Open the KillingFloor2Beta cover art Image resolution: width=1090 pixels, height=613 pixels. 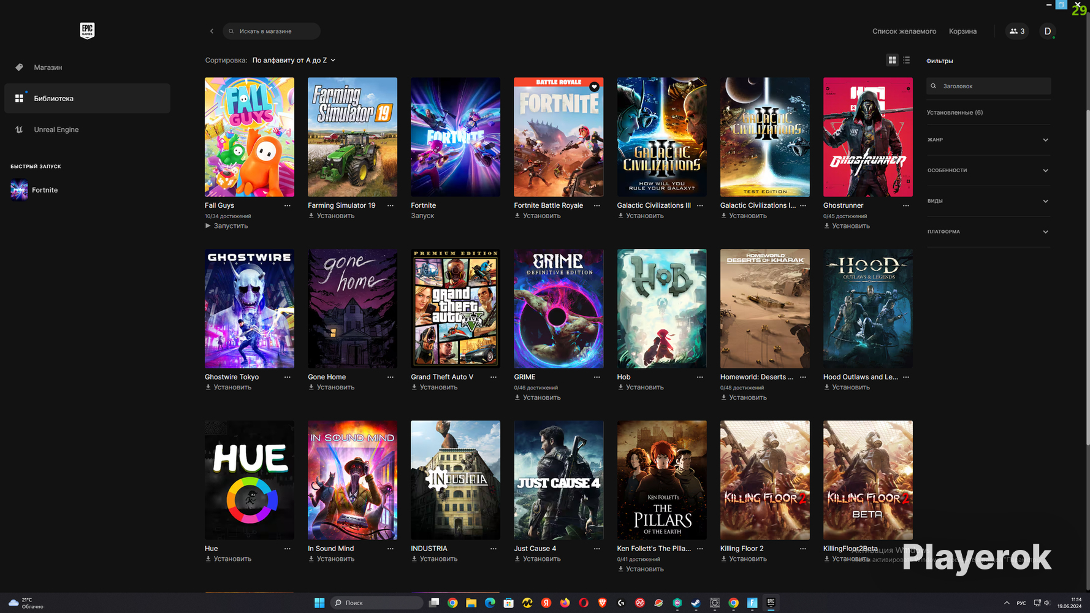click(868, 480)
